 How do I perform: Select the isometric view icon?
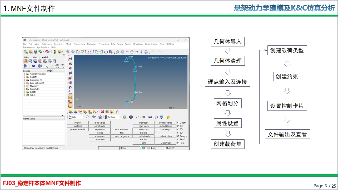coord(106,52)
